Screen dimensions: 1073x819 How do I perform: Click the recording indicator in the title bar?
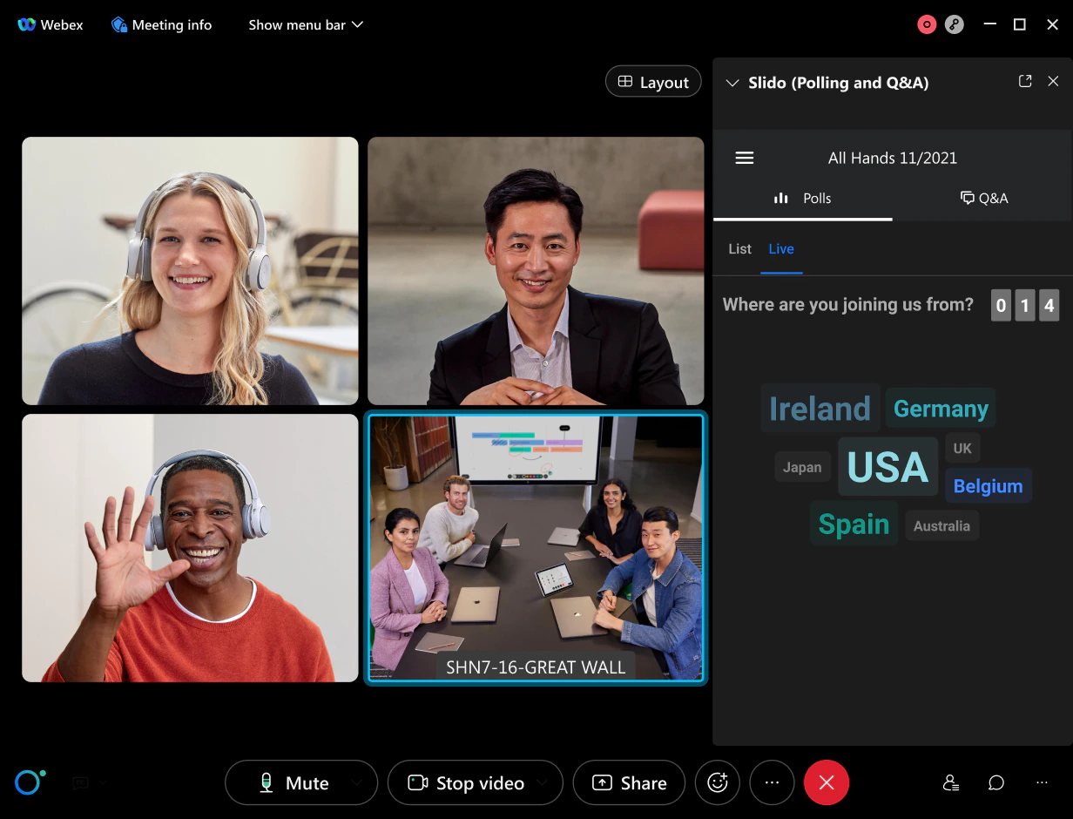pos(927,24)
